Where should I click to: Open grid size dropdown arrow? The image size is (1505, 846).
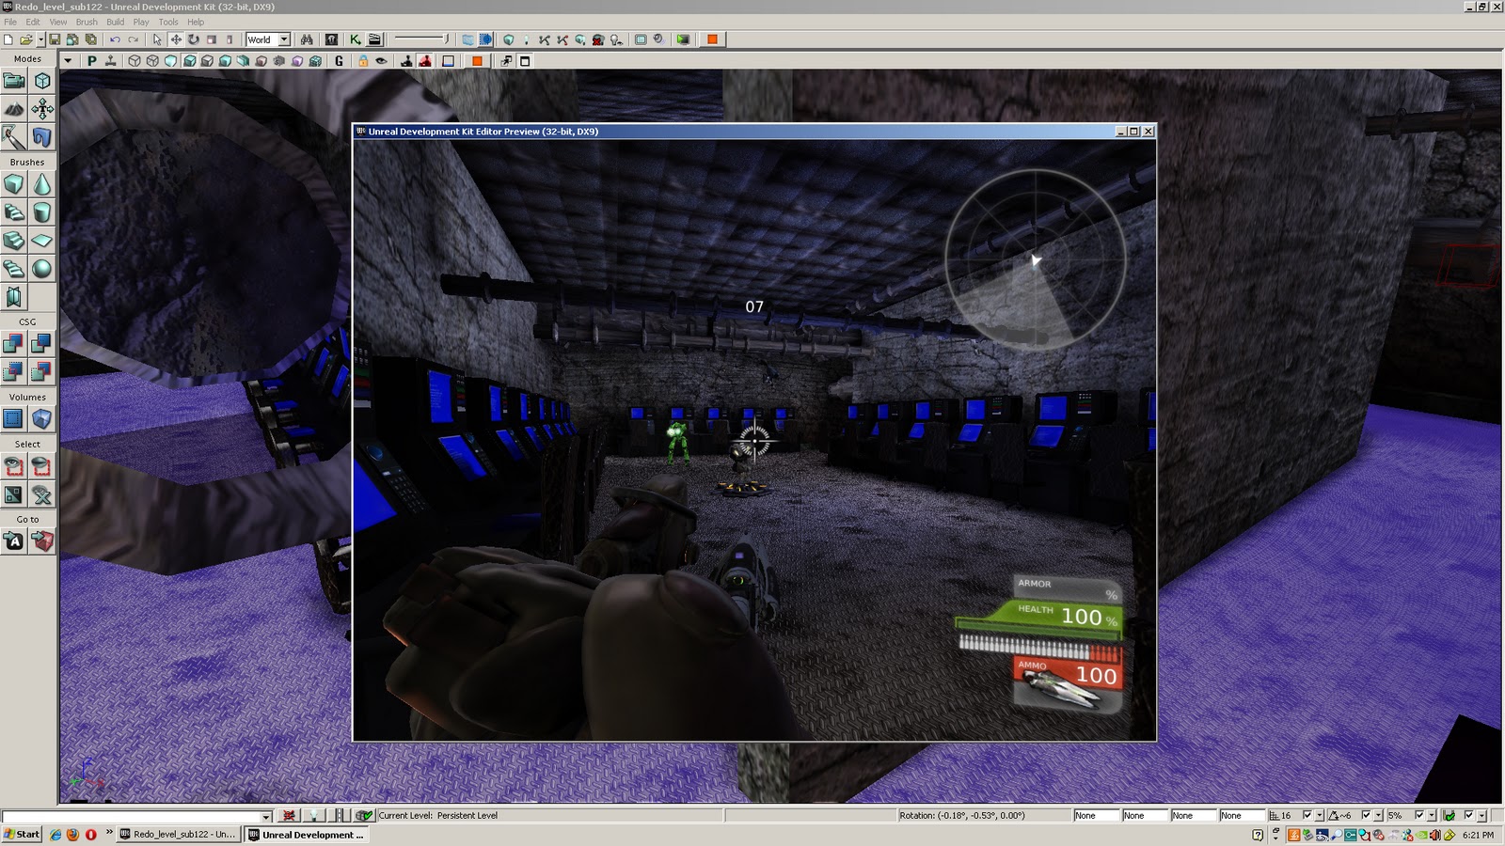[1320, 815]
